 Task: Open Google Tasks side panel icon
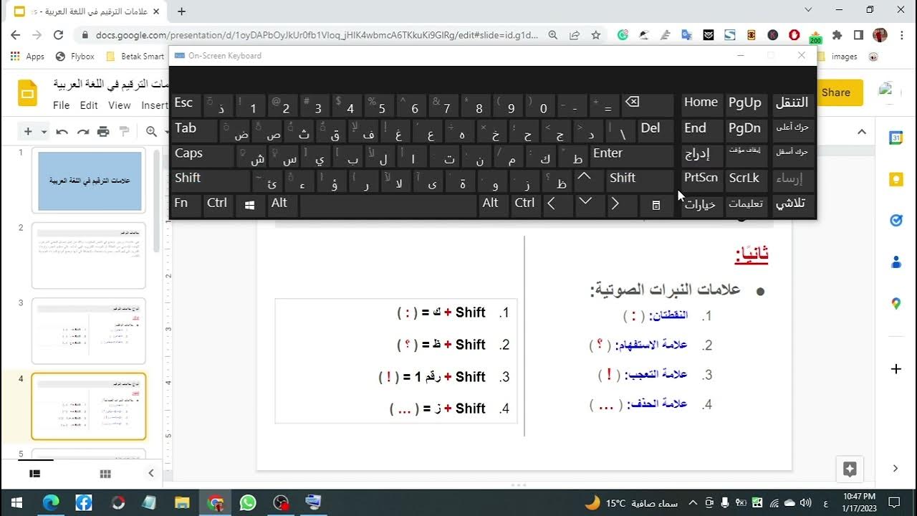click(x=896, y=221)
